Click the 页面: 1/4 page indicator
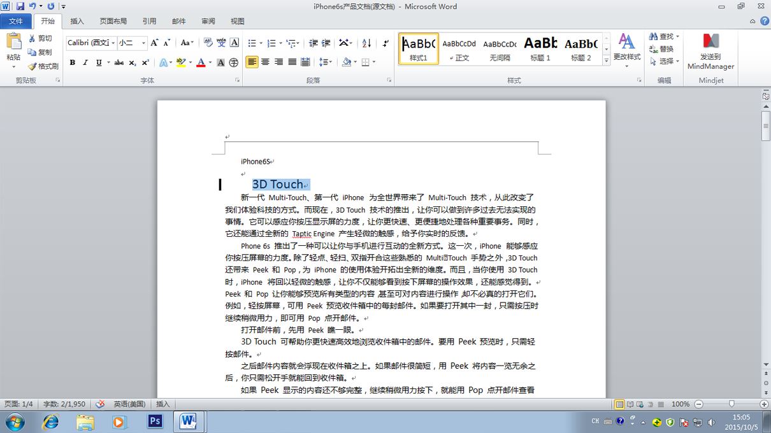The height and width of the screenshot is (433, 771). (18, 404)
